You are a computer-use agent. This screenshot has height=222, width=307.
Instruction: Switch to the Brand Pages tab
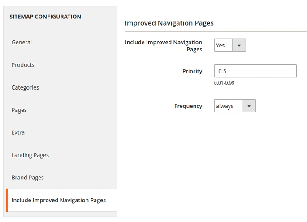[28, 178]
